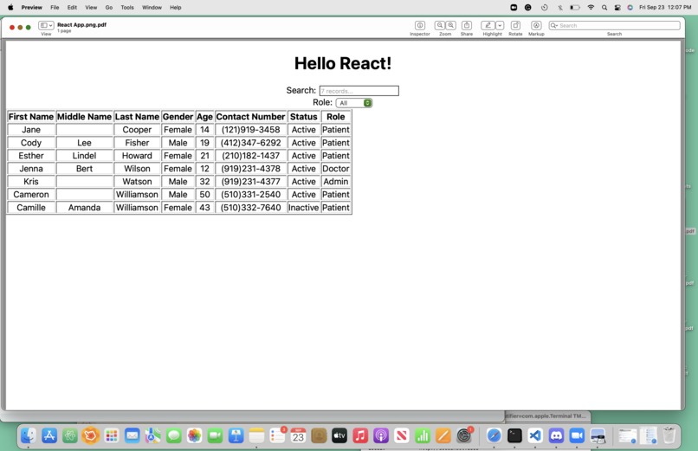Click the Siri menu bar icon
Screen dimensions: 698x451
pos(630,7)
